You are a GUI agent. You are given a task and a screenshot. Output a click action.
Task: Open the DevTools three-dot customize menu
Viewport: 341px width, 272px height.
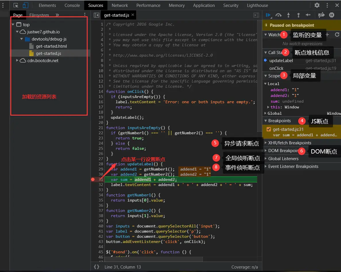click(x=327, y=5)
